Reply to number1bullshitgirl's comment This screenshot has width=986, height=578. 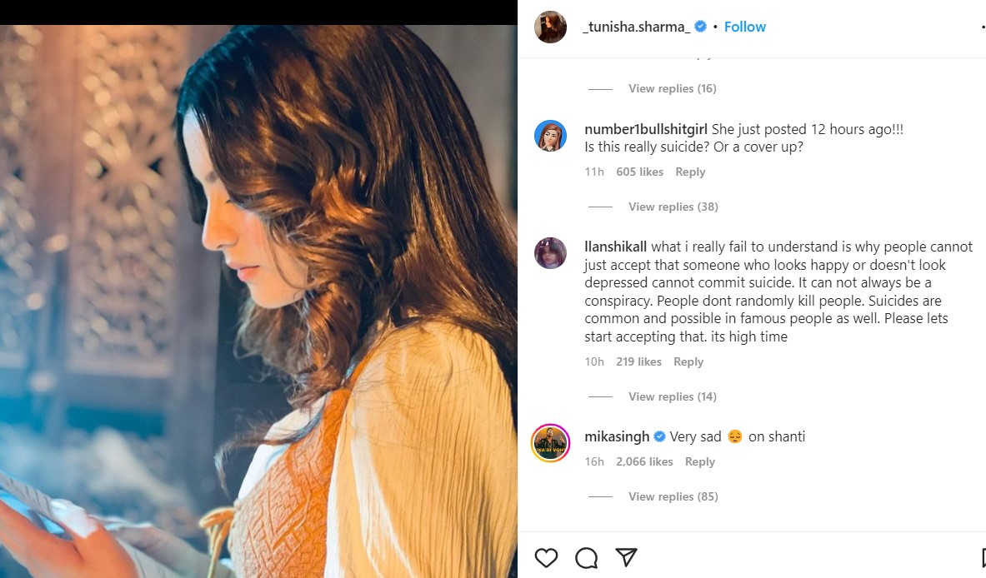(x=690, y=172)
